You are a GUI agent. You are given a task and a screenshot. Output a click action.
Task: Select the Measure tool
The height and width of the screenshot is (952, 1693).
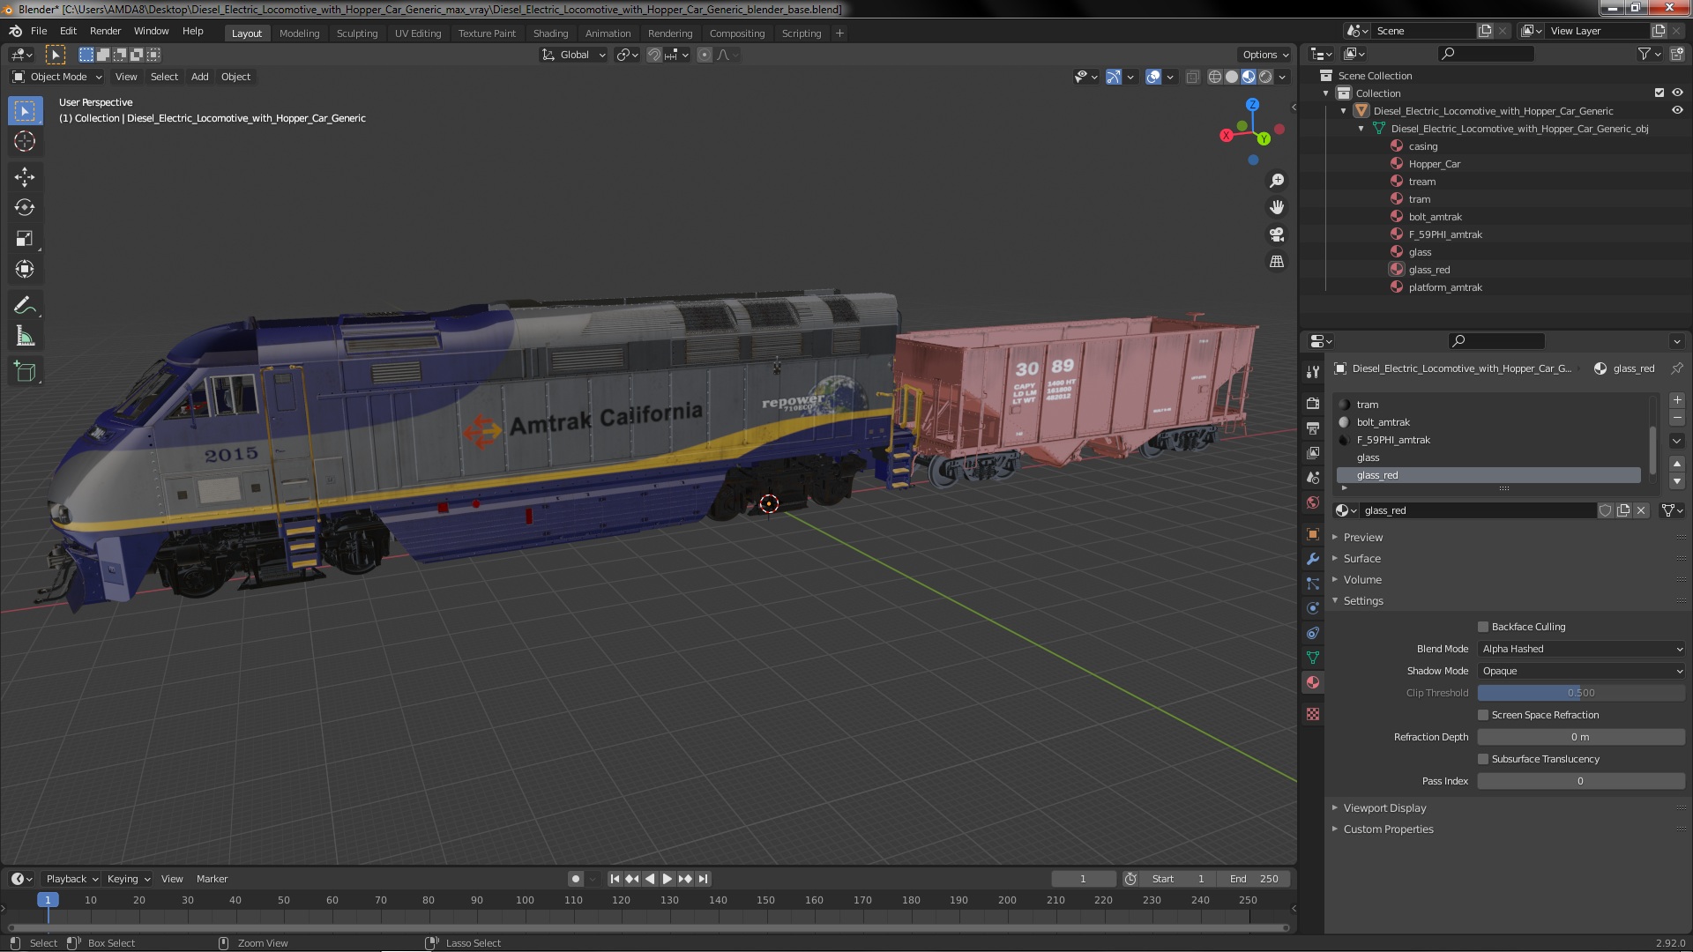click(x=25, y=336)
